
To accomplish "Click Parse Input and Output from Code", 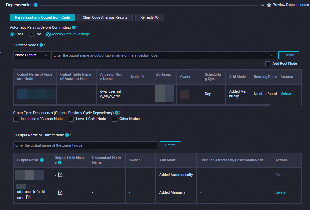I will click(42, 18).
